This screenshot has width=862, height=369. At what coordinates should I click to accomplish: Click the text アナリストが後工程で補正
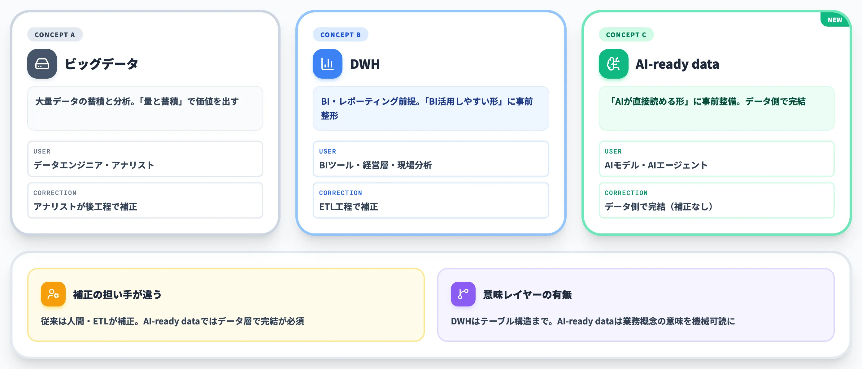(x=85, y=206)
